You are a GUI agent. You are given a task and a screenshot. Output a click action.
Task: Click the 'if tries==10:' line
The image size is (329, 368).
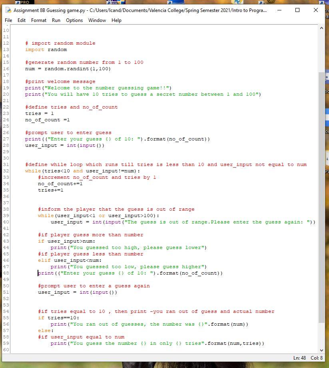click(x=58, y=318)
